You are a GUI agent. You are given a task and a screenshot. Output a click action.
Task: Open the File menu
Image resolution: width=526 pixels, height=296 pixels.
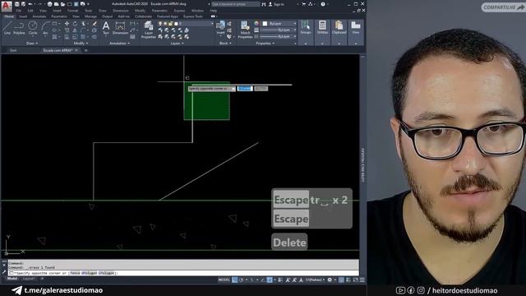click(x=18, y=11)
